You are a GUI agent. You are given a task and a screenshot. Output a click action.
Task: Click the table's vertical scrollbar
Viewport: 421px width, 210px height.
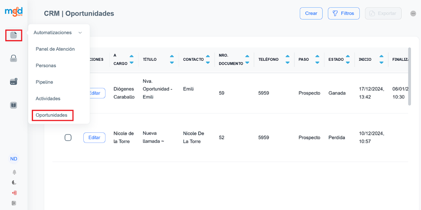point(409,76)
